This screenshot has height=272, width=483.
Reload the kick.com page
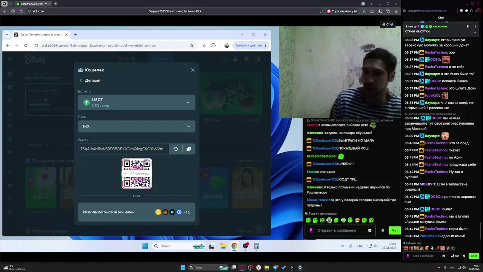click(x=21, y=11)
